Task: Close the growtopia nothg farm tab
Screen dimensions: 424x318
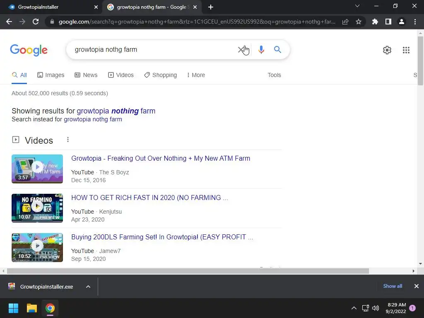Action: (195, 7)
